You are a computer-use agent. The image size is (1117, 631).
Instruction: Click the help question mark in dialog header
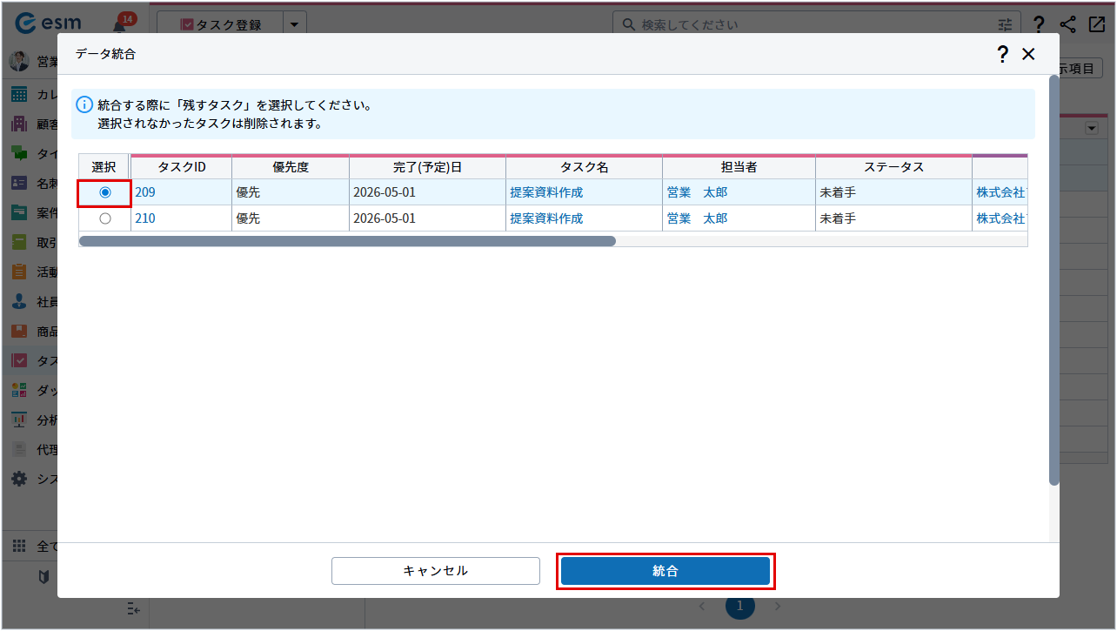(1002, 54)
